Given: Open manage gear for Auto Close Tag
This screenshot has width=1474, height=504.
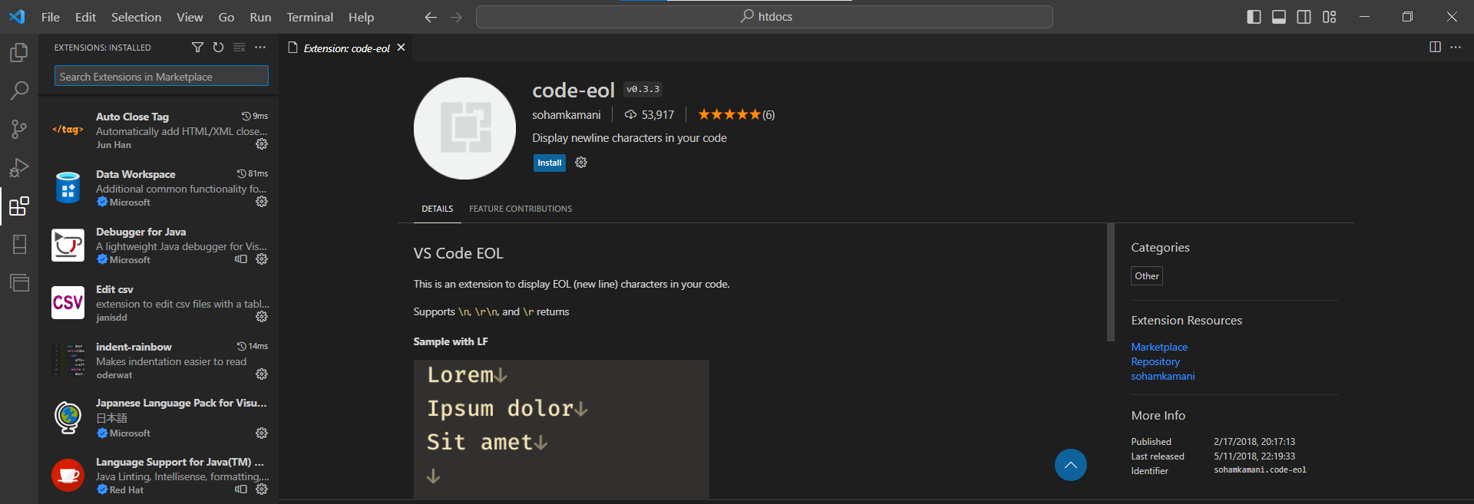Looking at the screenshot, I should pos(262,144).
